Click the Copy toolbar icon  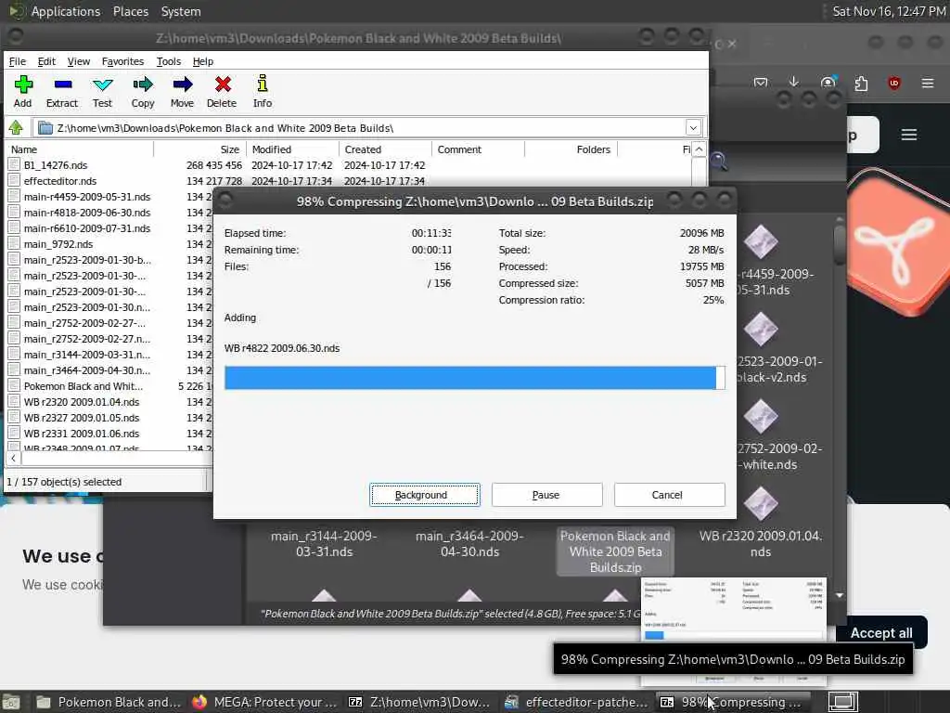[143, 92]
